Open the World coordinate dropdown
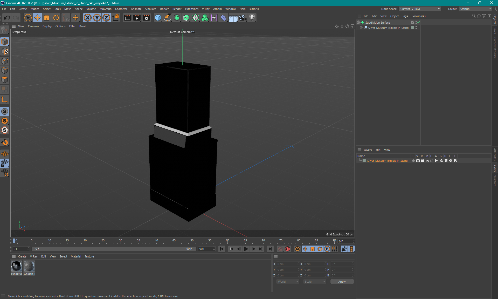 [x=288, y=282]
